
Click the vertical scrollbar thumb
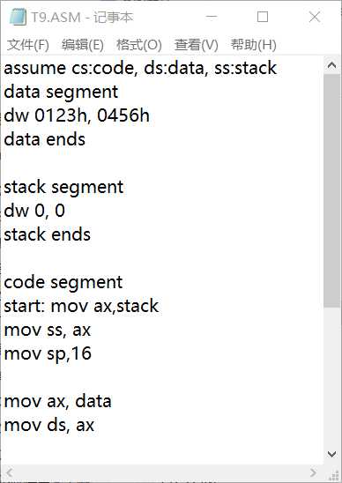point(331,190)
